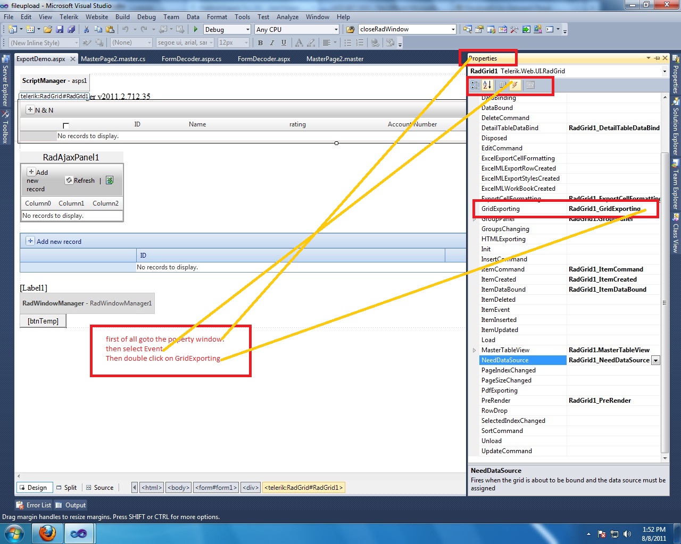Toggle bold formatting

(260, 43)
